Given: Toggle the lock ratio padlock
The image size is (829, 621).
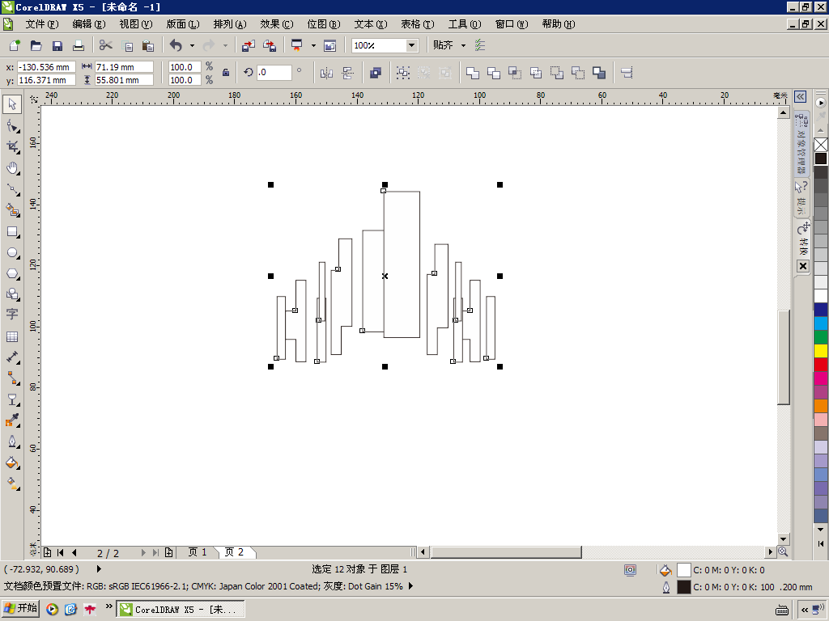Looking at the screenshot, I should pyautogui.click(x=226, y=73).
